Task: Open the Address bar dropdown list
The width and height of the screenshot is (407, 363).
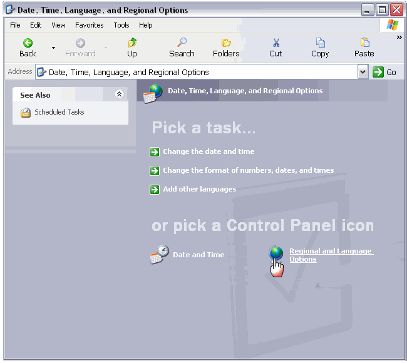Action: tap(363, 72)
